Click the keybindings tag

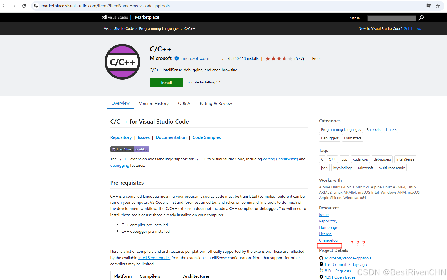[343, 168]
